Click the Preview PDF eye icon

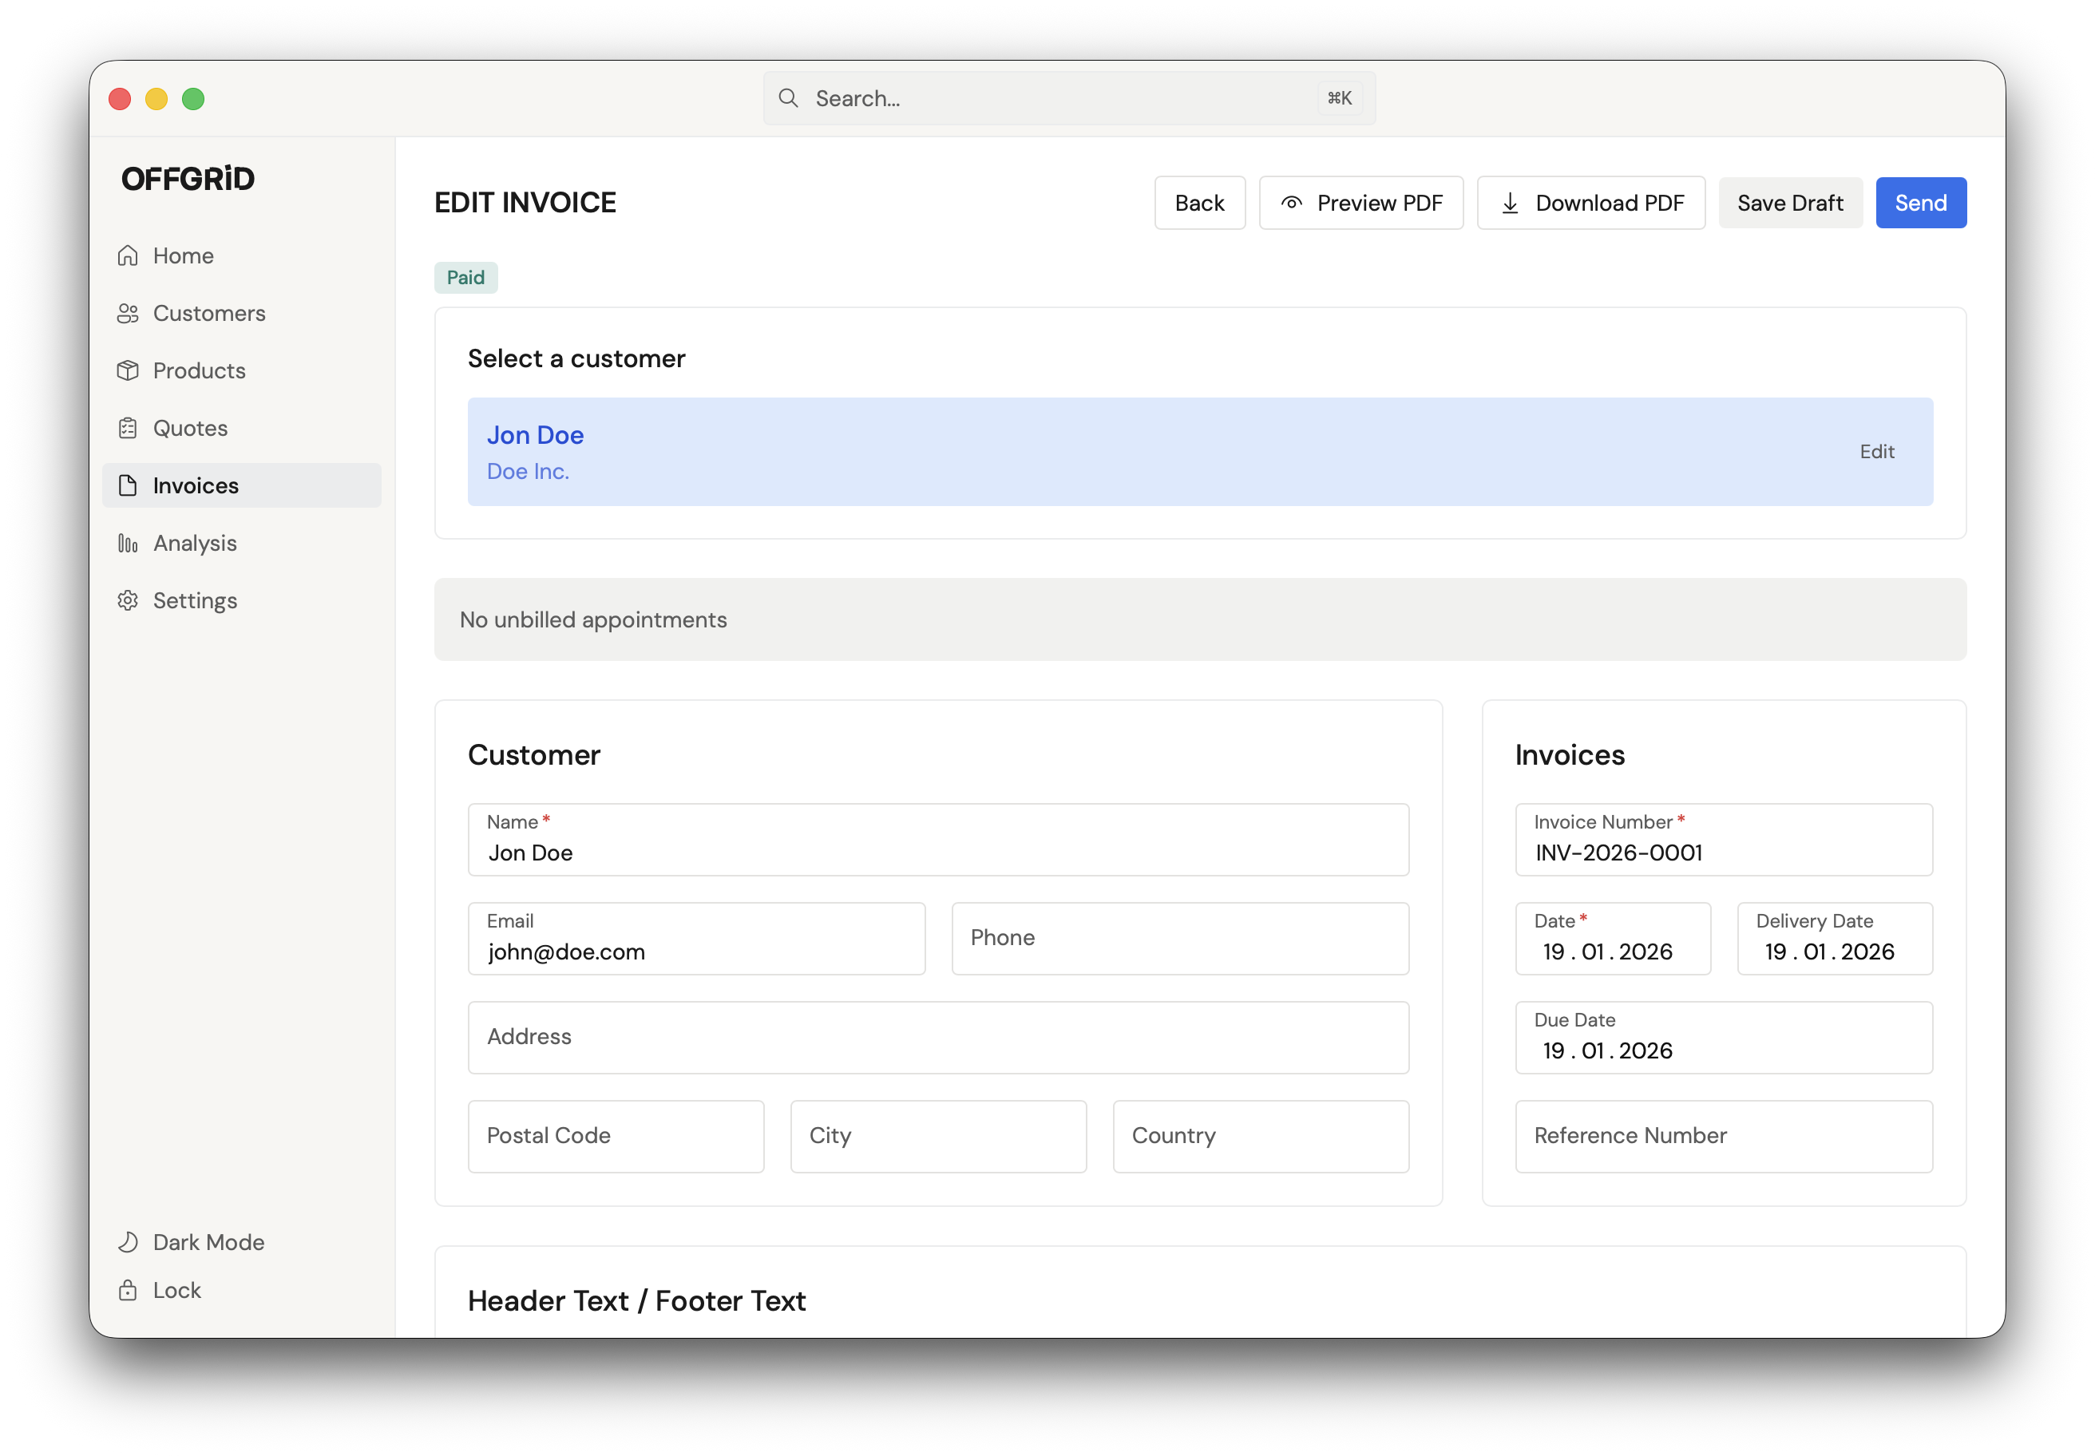coord(1292,203)
